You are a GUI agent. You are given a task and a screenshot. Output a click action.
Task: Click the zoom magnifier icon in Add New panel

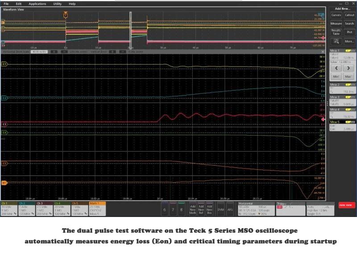coord(336,41)
